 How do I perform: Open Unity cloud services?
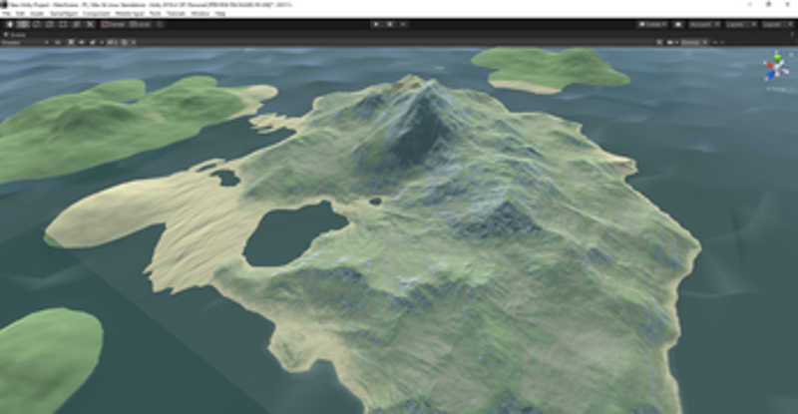678,25
